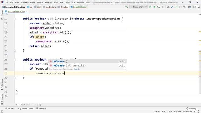Image resolution: width=201 pixels, height=113 pixels.
Task: Open the Git: master branch popup
Action: [x=187, y=112]
